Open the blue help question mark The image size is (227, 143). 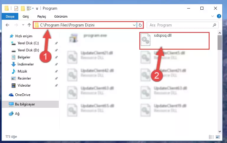[219, 16]
